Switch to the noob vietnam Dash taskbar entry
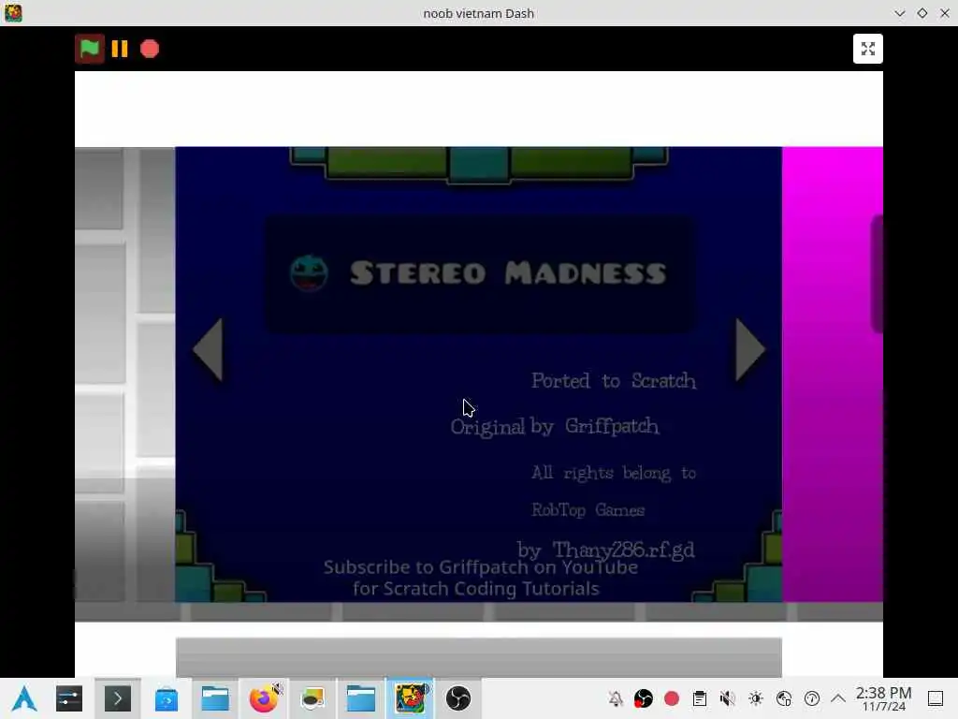 [x=410, y=698]
